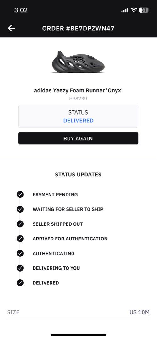
Task: Tap the cellular signal icon in status bar
Action: [x=125, y=10]
